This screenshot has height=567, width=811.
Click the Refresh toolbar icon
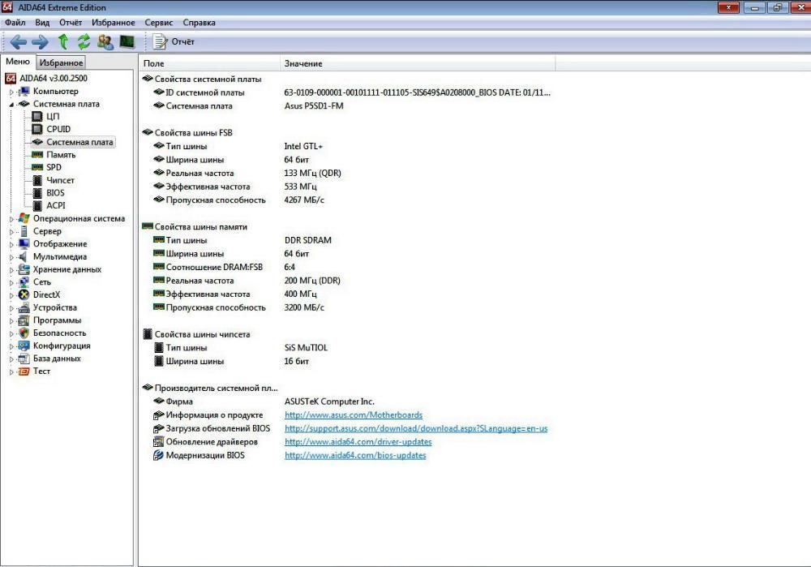[x=84, y=42]
